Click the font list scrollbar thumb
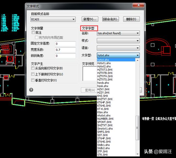Viewport: 176px width, 158px height. [x=137, y=128]
